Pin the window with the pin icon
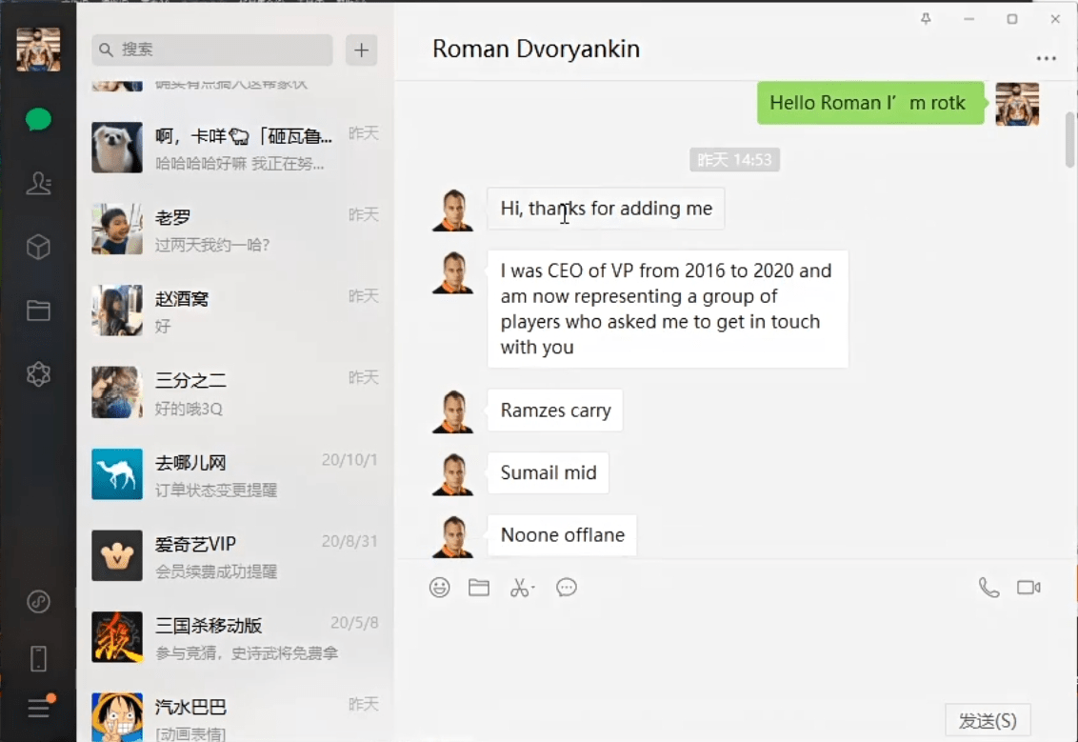 pyautogui.click(x=926, y=19)
